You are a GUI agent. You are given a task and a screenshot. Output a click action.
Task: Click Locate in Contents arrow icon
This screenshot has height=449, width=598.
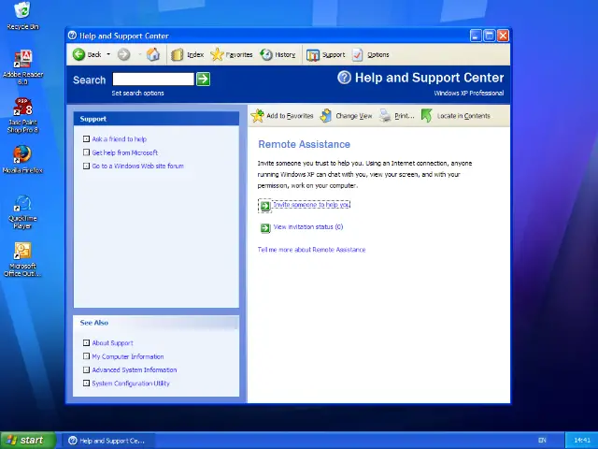click(x=427, y=116)
